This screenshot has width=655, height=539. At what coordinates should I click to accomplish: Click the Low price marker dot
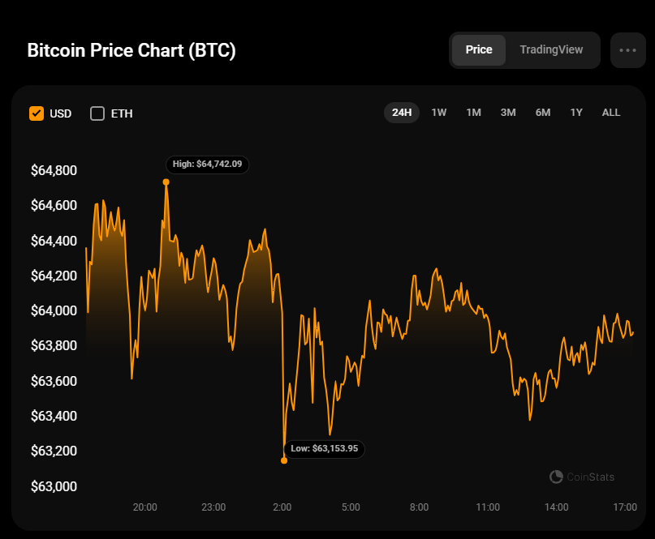[284, 460]
